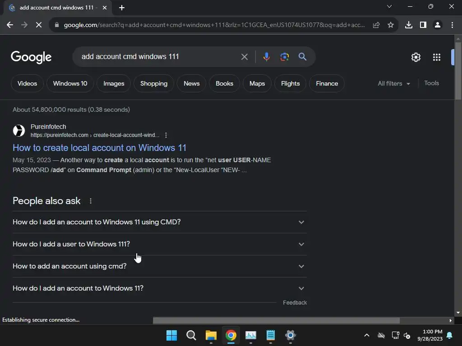Open search Tools
This screenshot has width=462, height=346.
point(431,83)
